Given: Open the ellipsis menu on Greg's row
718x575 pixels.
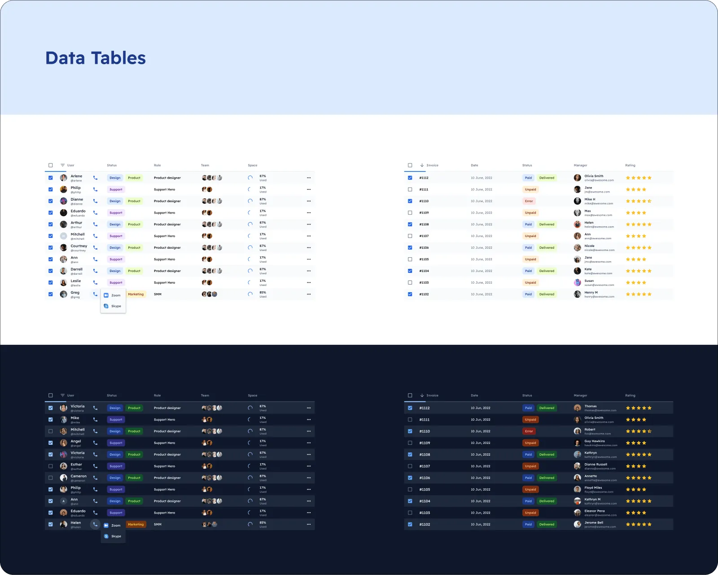Looking at the screenshot, I should pos(309,294).
